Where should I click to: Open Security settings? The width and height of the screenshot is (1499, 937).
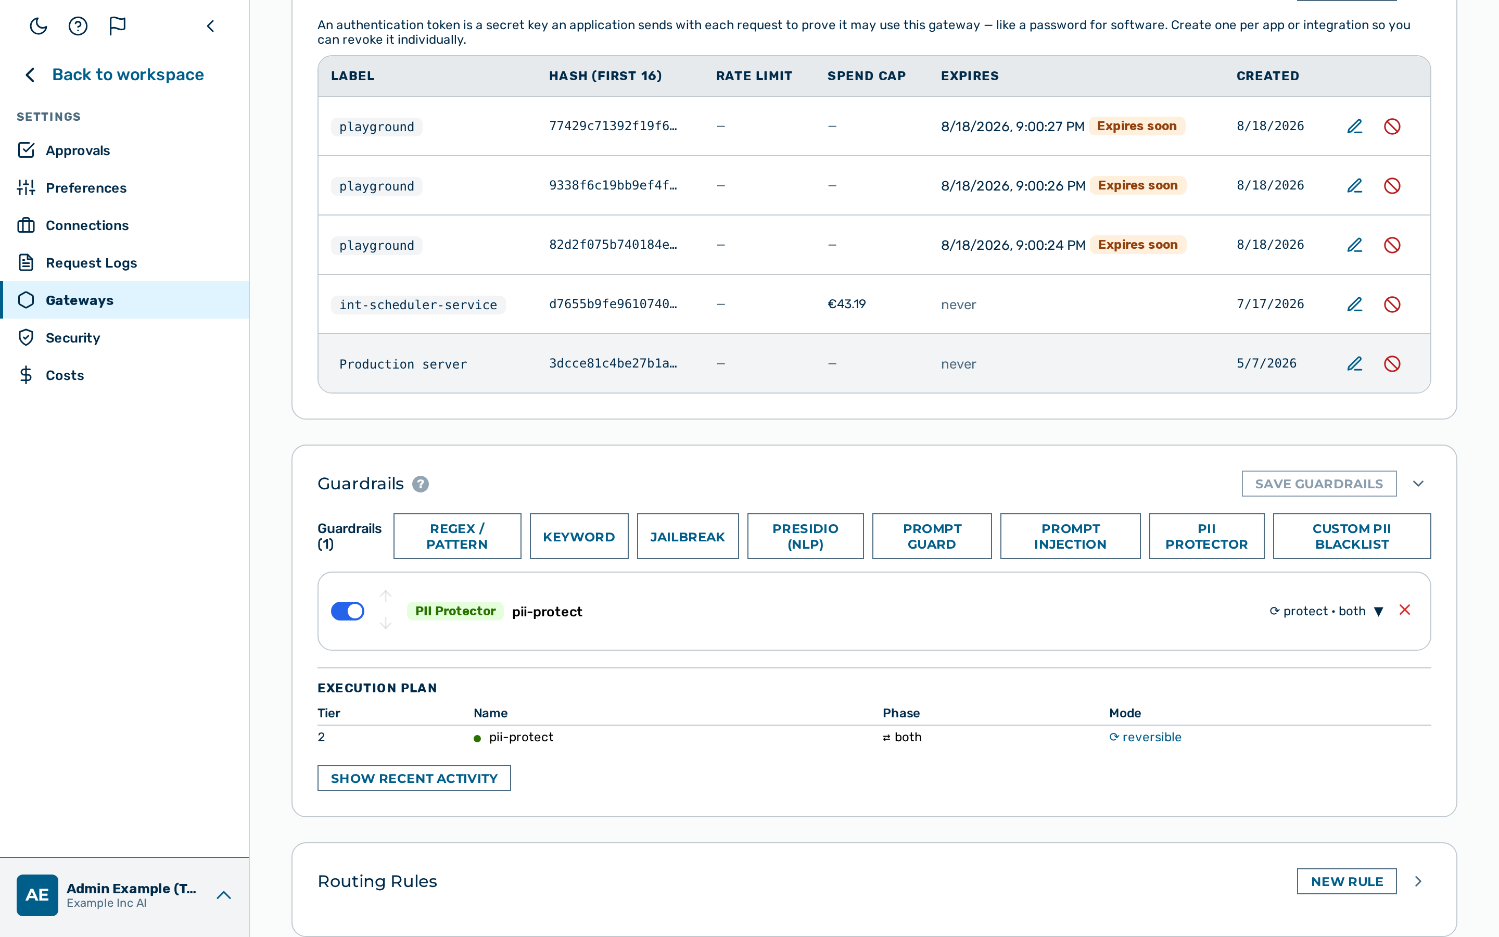(x=124, y=338)
